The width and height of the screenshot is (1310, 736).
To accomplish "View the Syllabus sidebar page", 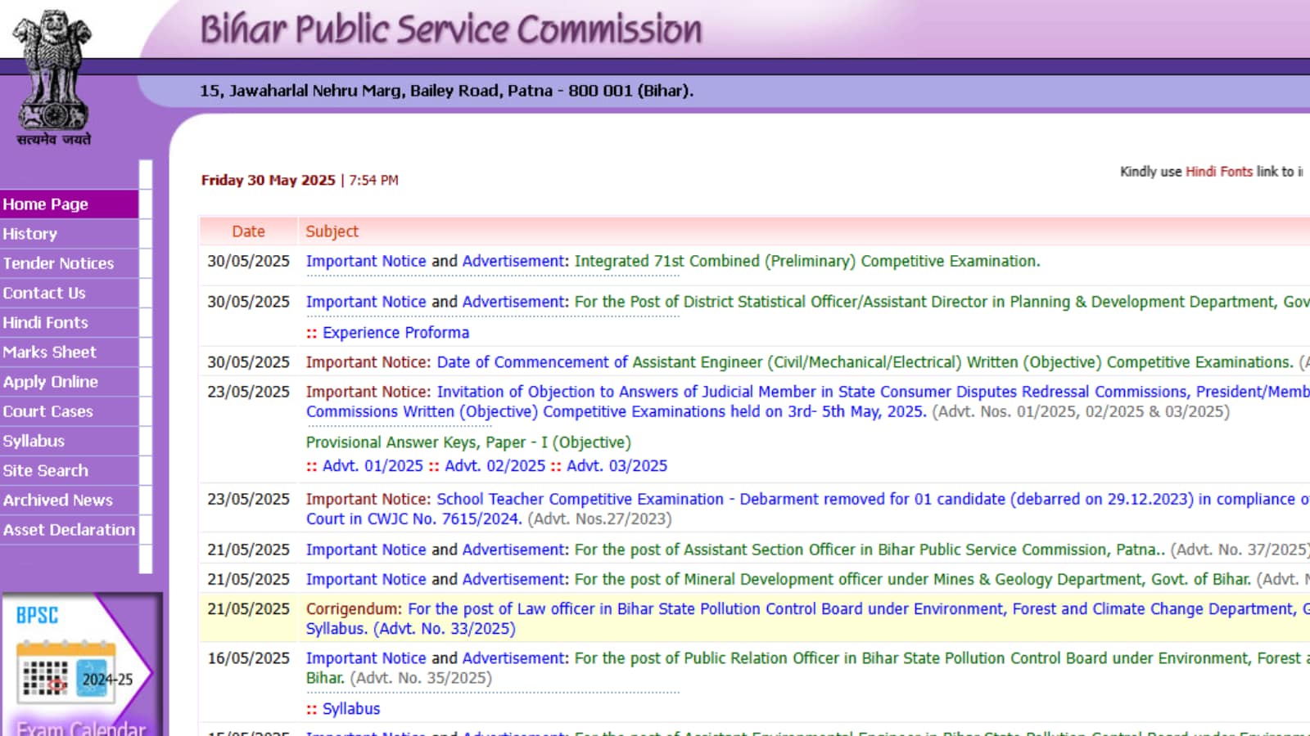I will pyautogui.click(x=34, y=441).
